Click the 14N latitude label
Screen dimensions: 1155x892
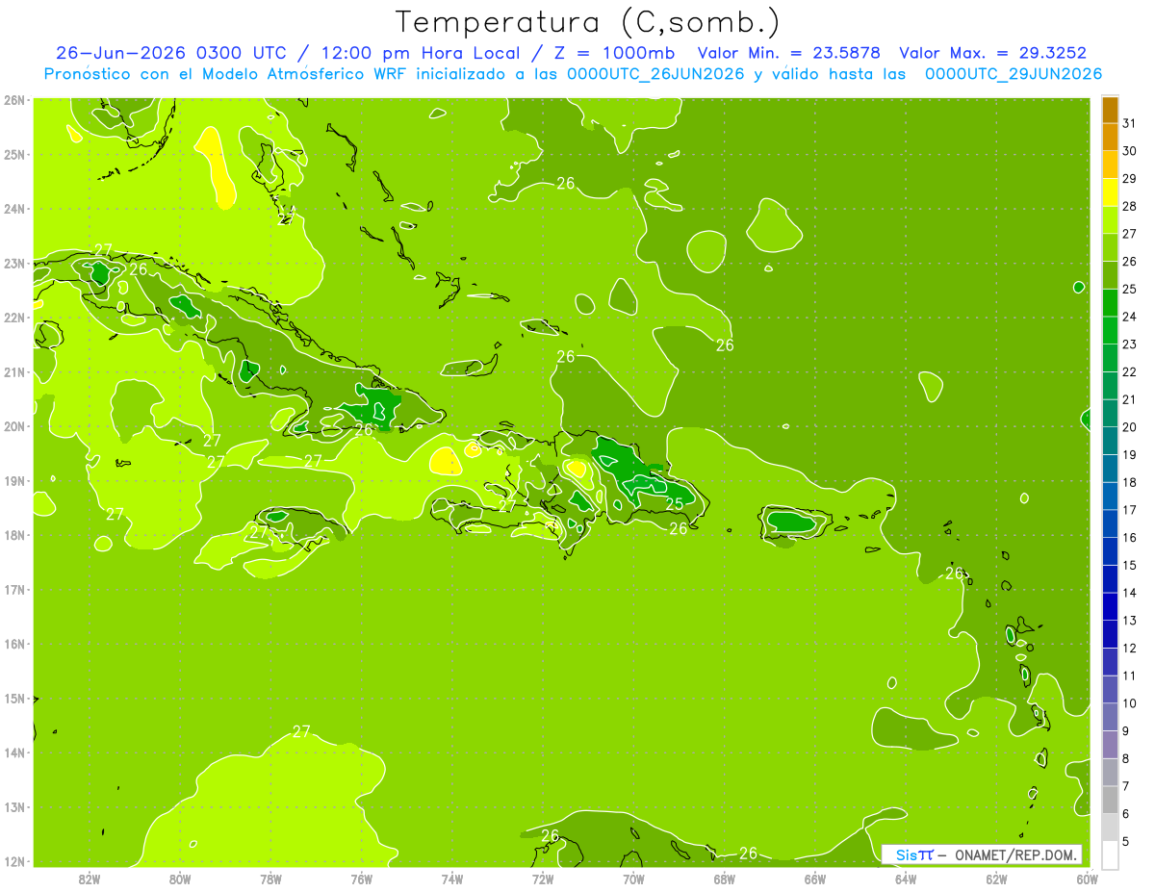14,752
